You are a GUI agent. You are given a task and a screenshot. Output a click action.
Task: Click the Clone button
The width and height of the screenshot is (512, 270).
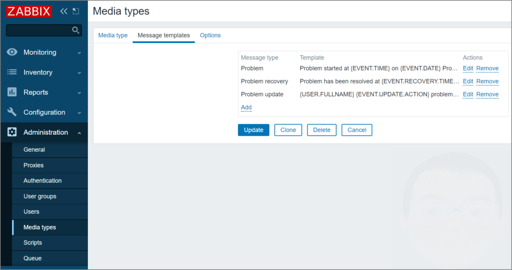pos(288,130)
